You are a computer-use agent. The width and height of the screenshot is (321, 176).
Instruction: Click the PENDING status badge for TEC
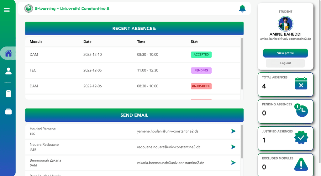click(201, 70)
